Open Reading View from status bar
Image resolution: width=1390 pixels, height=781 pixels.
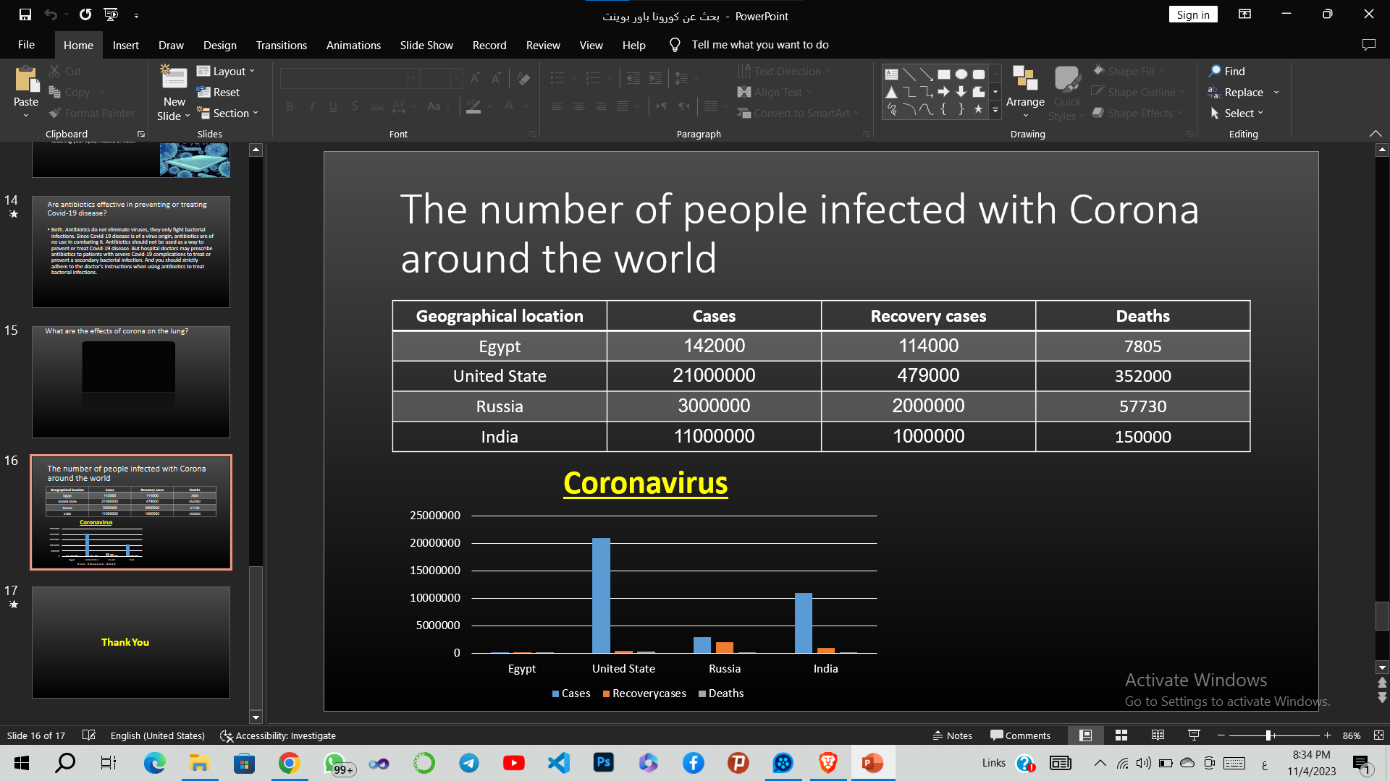tap(1158, 735)
